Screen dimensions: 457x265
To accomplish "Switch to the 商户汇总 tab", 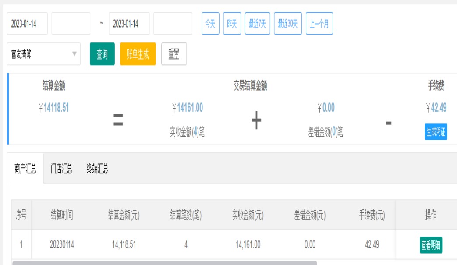I will pyautogui.click(x=25, y=169).
